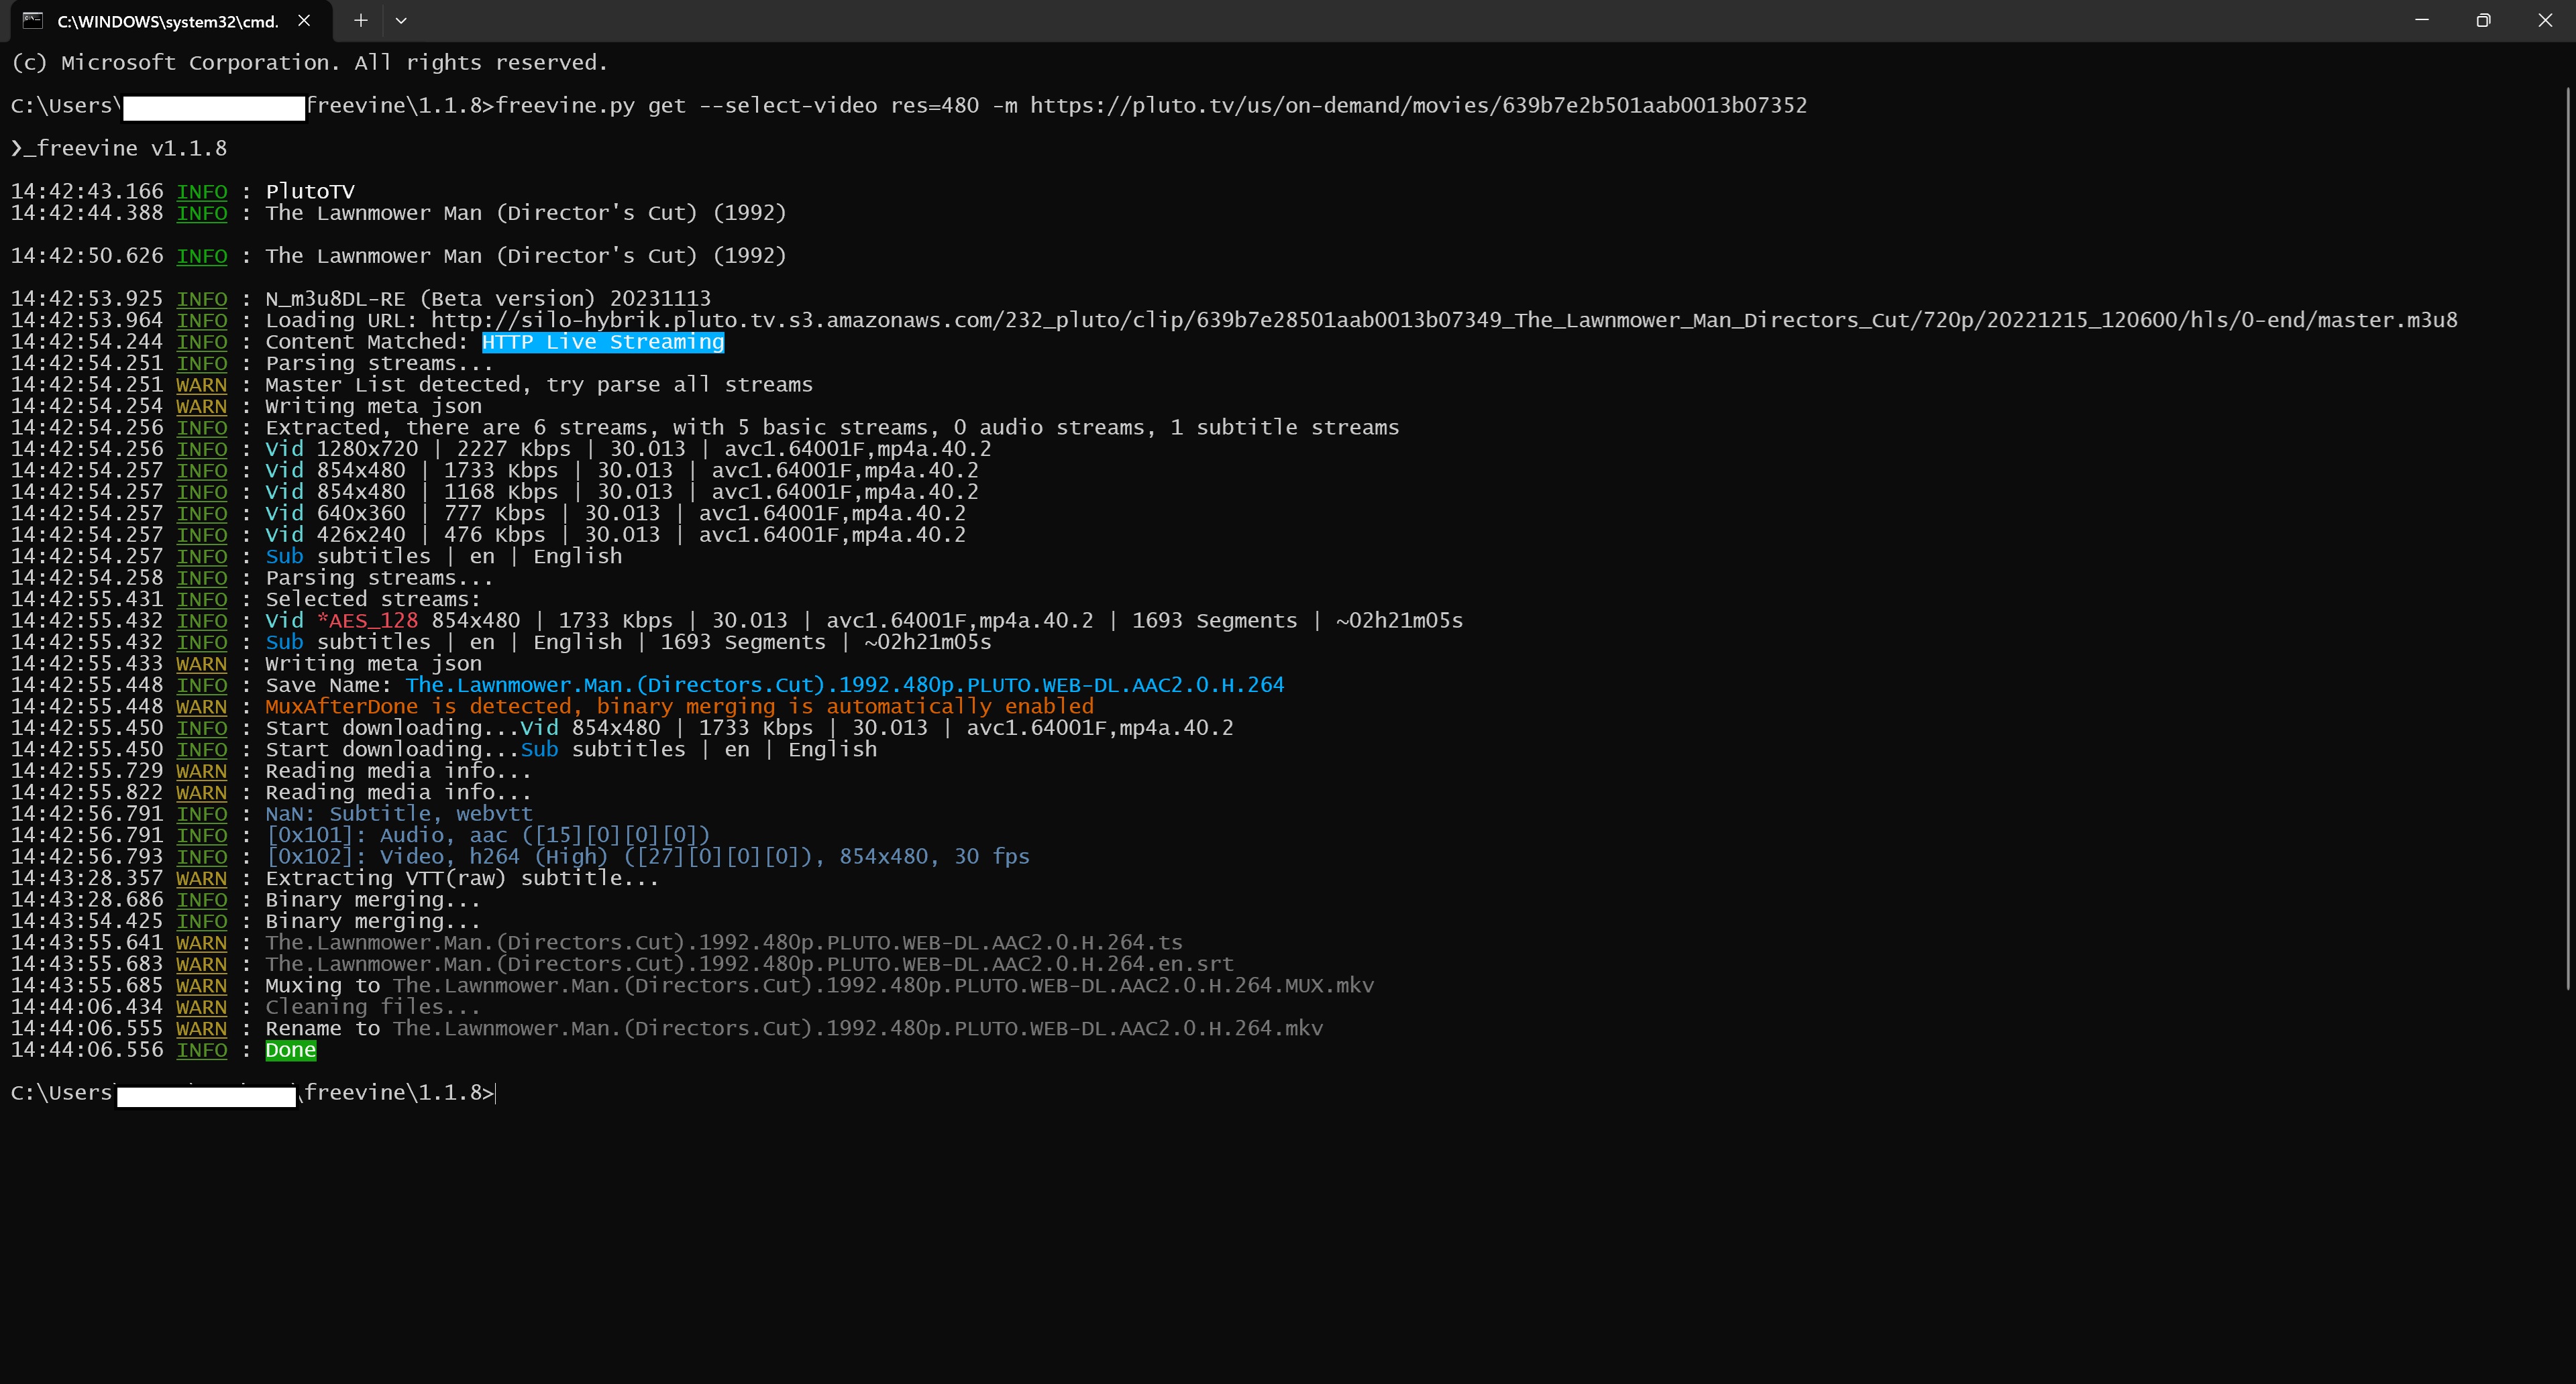Select the C:\WINDOWS\system32\cmd. tab
This screenshot has width=2576, height=1384.
click(x=167, y=21)
